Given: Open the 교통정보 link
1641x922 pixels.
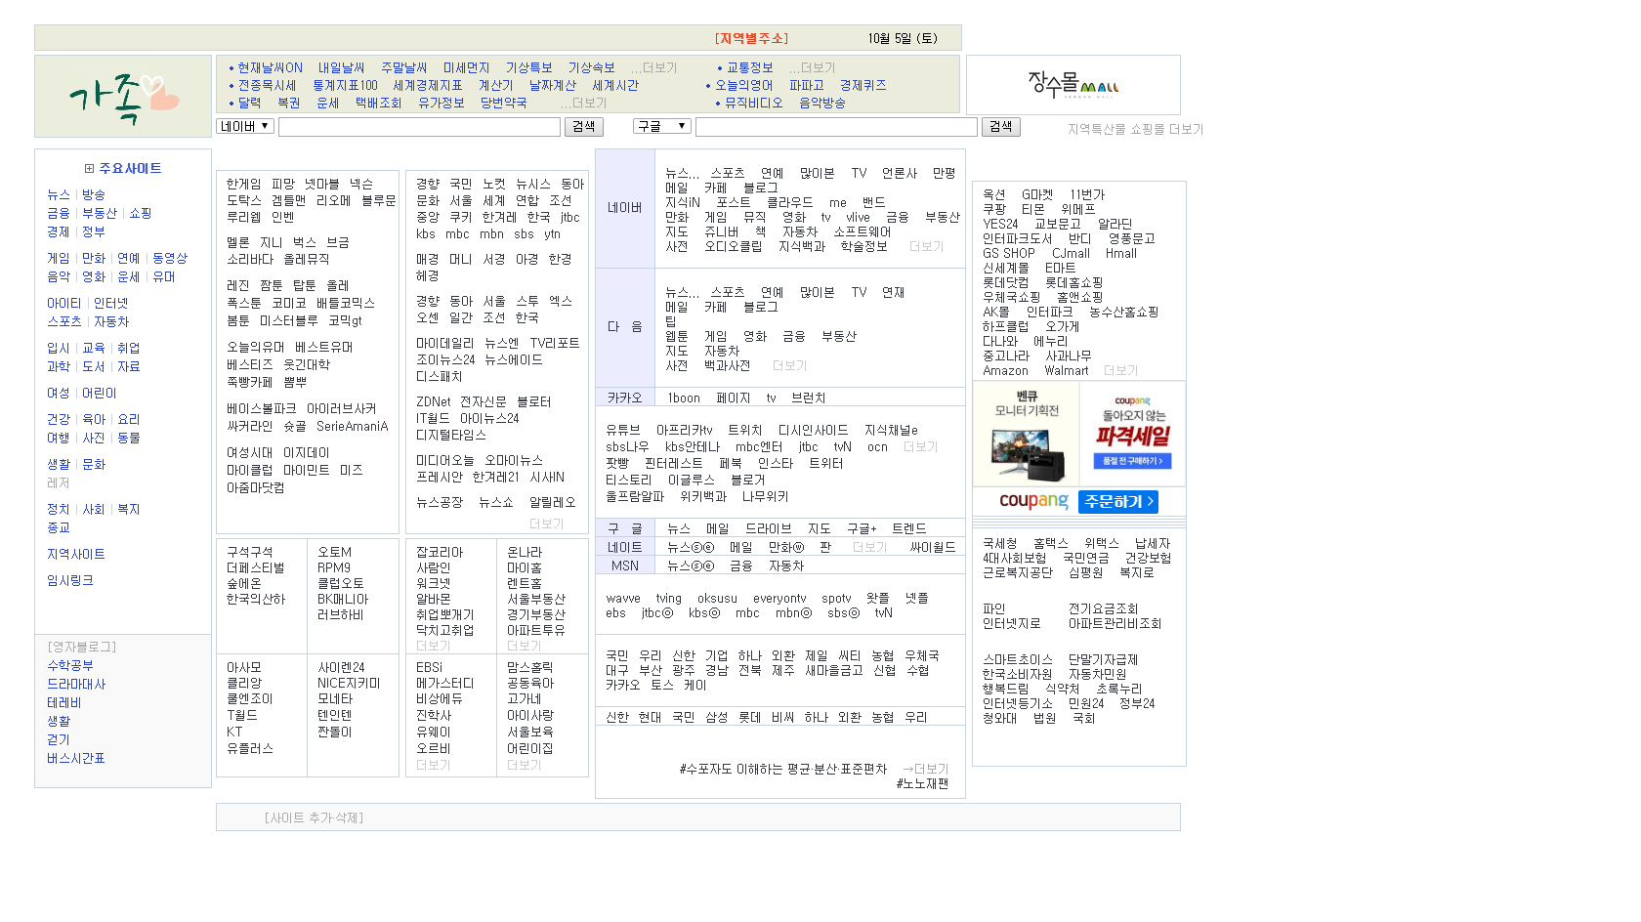Looking at the screenshot, I should pos(749,67).
